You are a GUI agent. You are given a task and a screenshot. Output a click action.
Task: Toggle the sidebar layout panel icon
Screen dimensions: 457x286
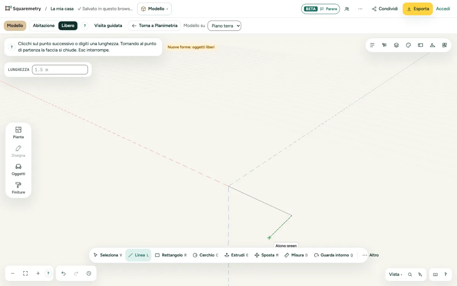click(x=420, y=45)
